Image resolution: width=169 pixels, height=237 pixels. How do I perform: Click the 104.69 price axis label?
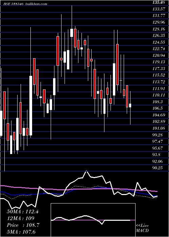click(159, 115)
